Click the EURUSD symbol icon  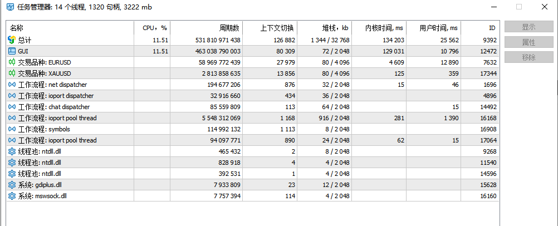(12, 62)
